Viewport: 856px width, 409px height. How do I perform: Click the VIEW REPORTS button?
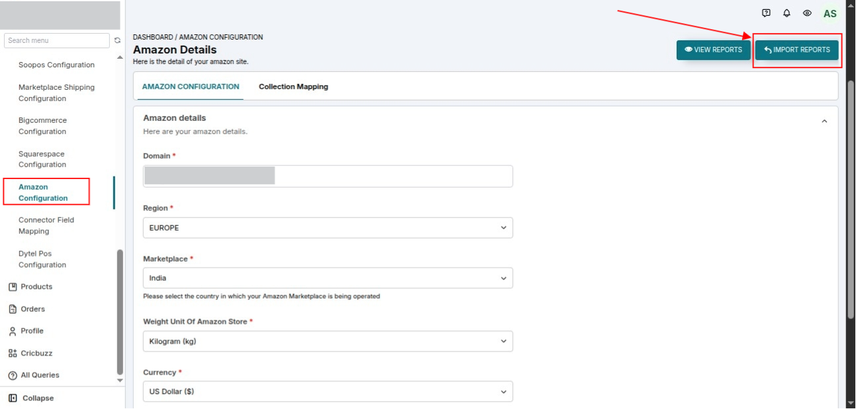point(714,50)
